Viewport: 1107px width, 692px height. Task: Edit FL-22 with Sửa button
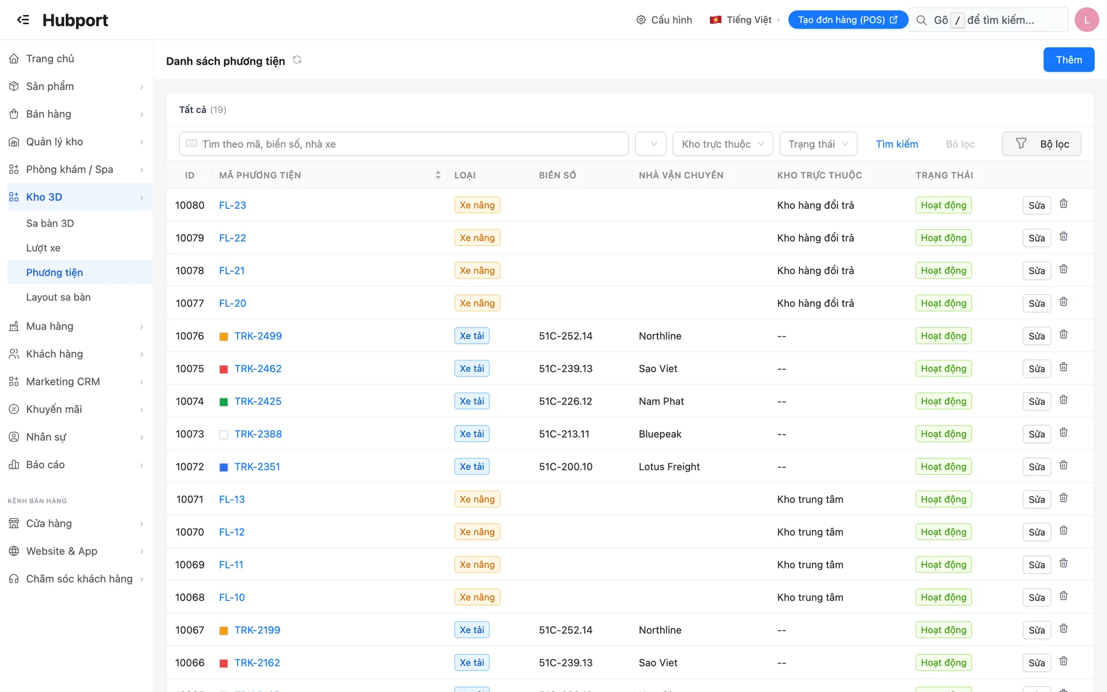pyautogui.click(x=1036, y=238)
